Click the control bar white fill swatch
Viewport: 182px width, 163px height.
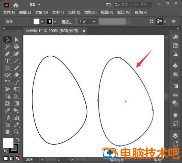(x=36, y=21)
